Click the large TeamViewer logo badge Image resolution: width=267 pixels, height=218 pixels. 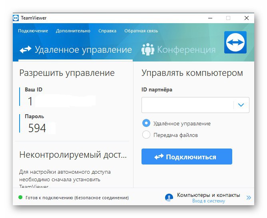point(235,42)
